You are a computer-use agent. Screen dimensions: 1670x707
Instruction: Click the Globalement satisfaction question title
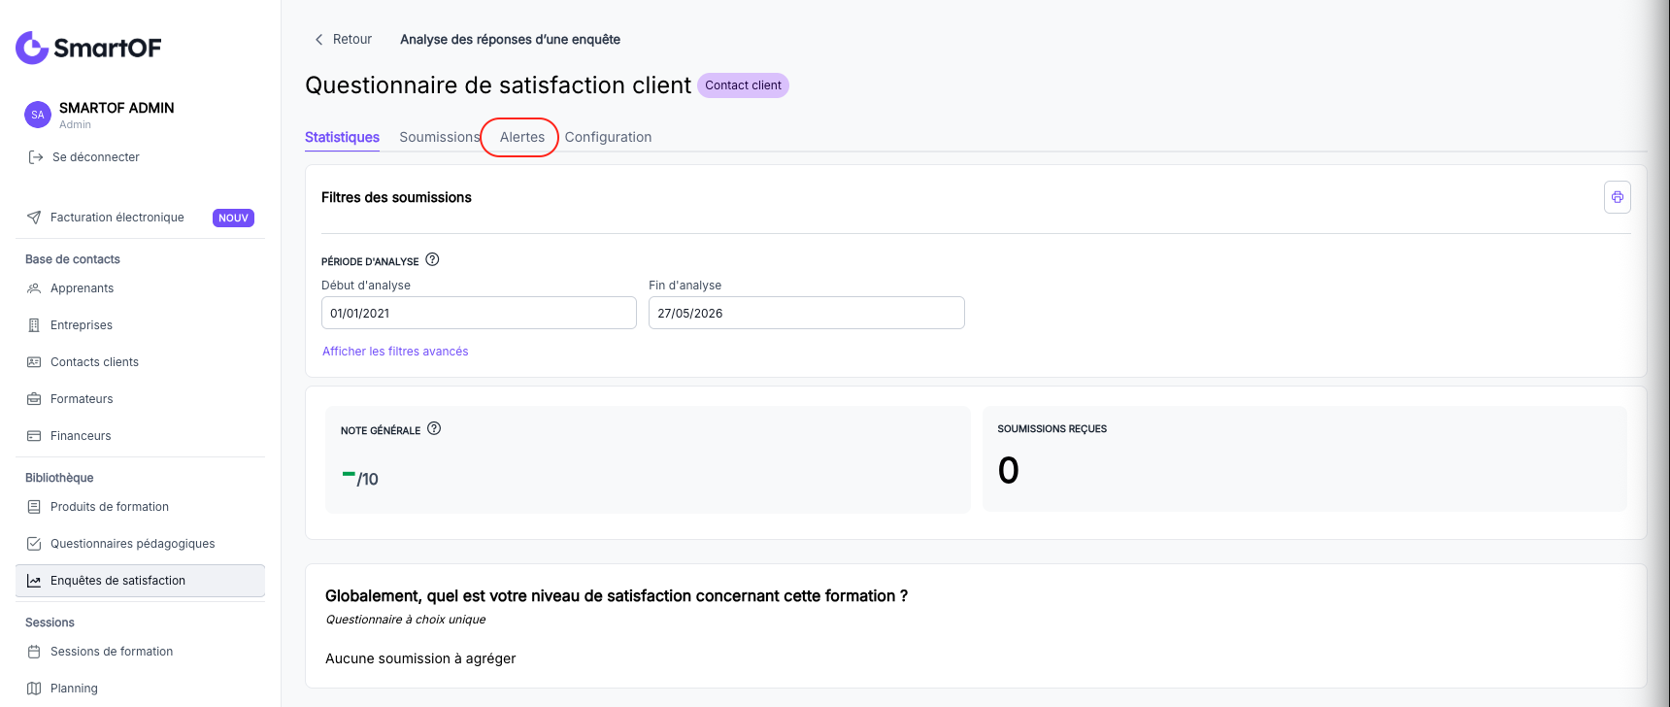[617, 596]
